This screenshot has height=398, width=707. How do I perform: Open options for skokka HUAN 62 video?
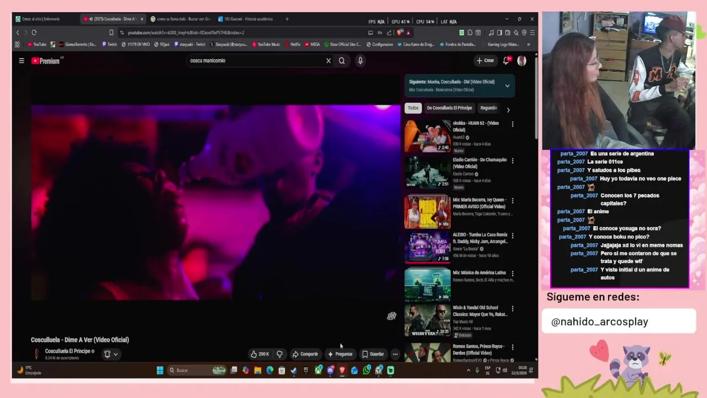[513, 124]
